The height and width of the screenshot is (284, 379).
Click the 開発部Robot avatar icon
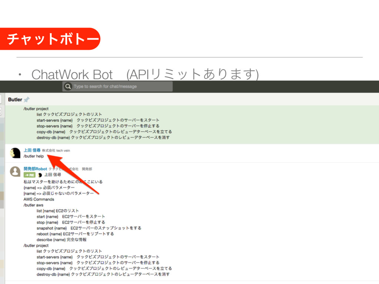click(15, 172)
